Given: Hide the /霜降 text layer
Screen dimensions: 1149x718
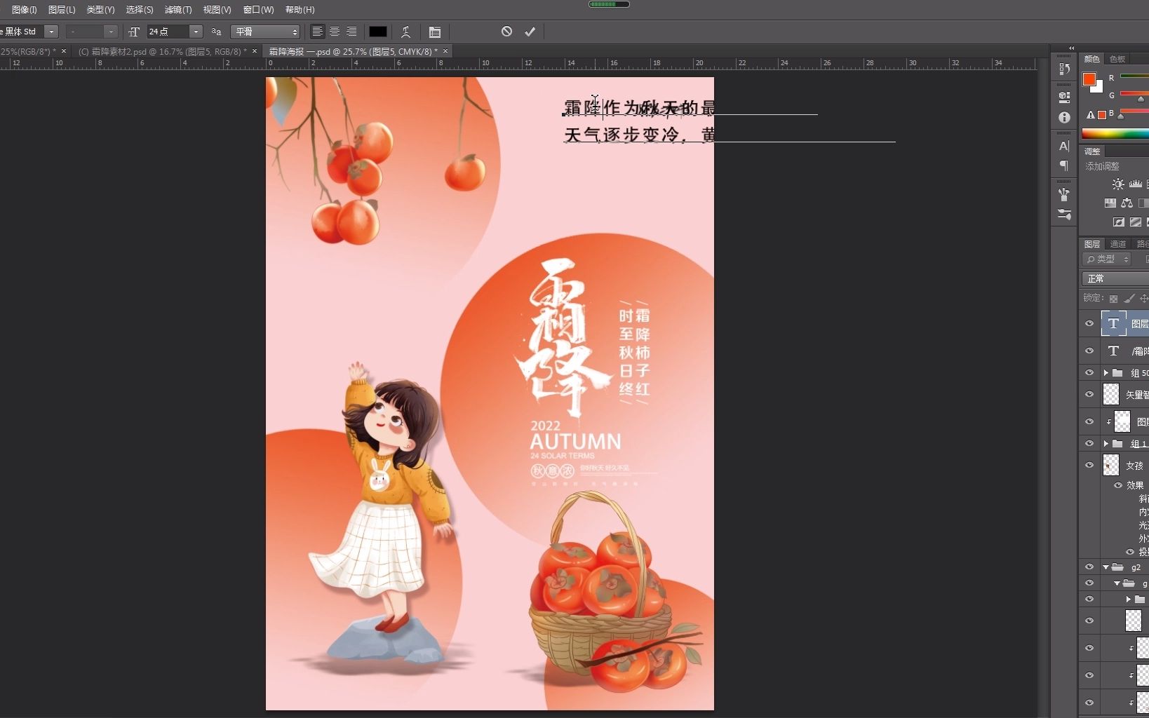Looking at the screenshot, I should pos(1089,351).
